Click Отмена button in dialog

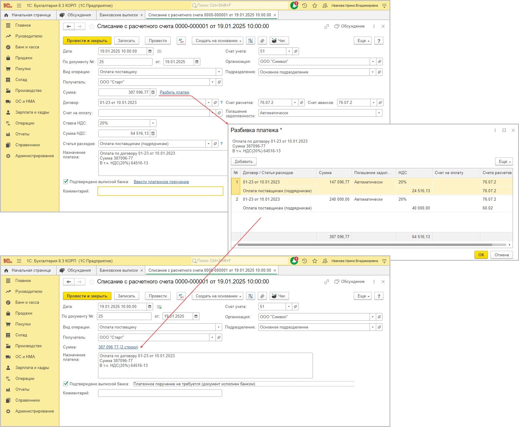click(x=501, y=255)
